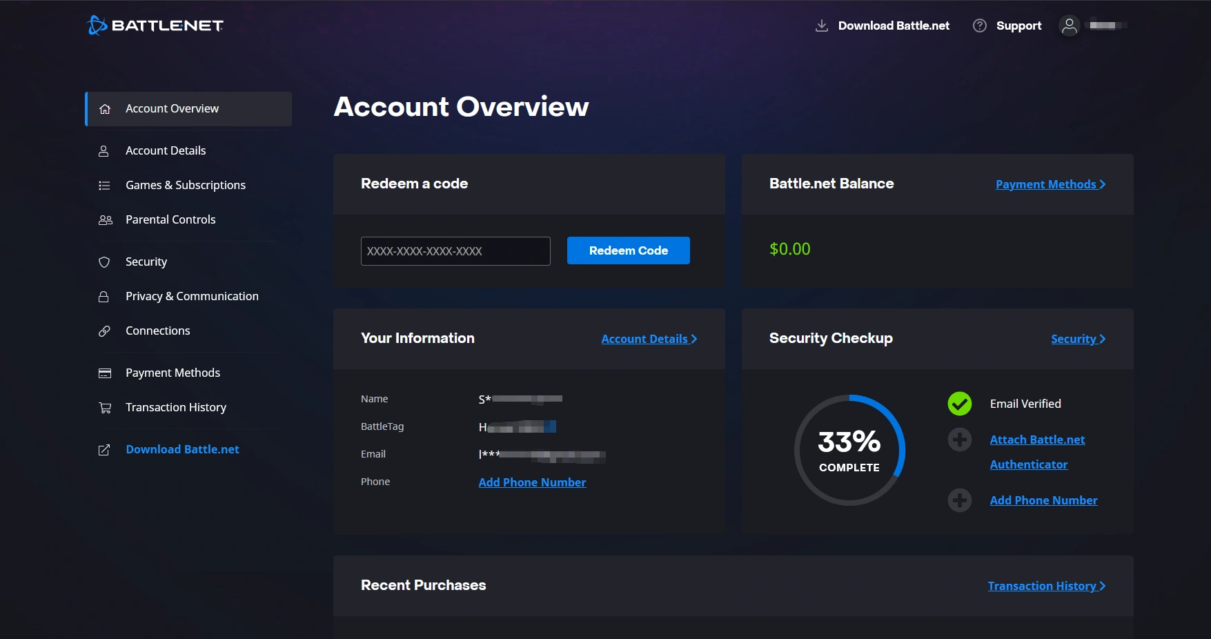Viewport: 1211px width, 639px height.
Task: Select Parental Controls in the sidebar
Action: click(x=188, y=219)
